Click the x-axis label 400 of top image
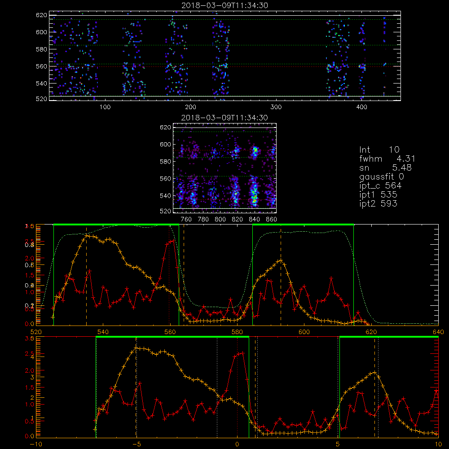 tap(361, 107)
